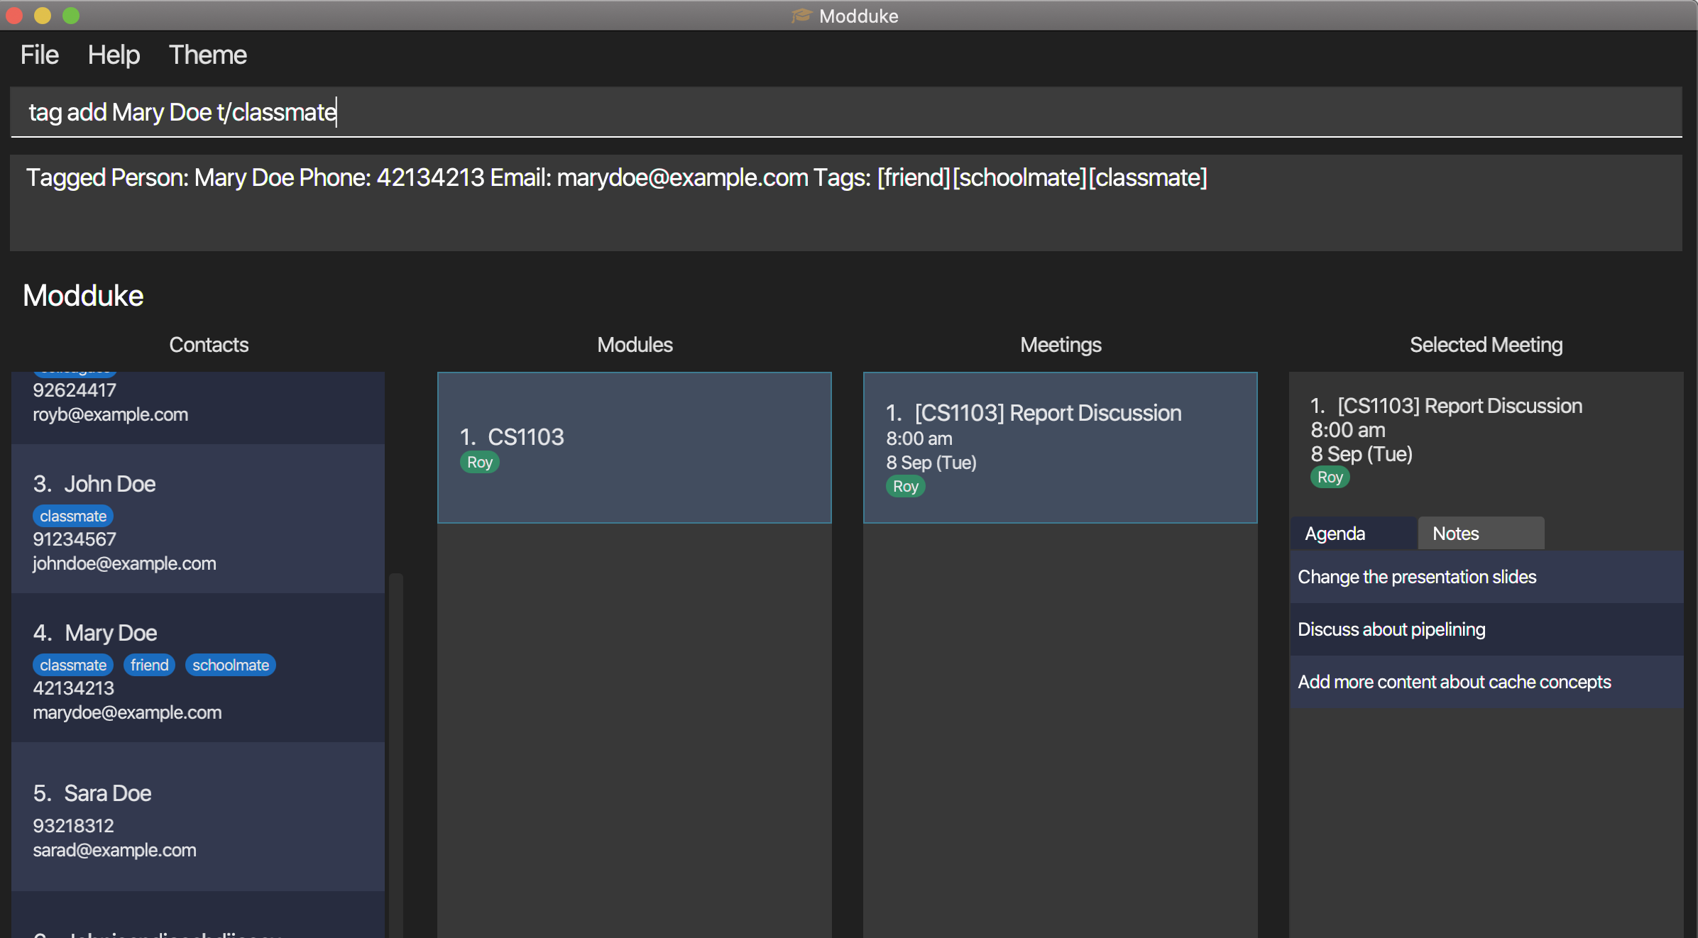Click the Contacts list scrollbar

[x=395, y=752]
